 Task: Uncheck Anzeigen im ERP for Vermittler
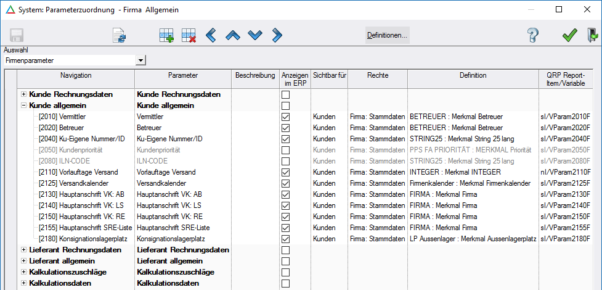(x=285, y=117)
